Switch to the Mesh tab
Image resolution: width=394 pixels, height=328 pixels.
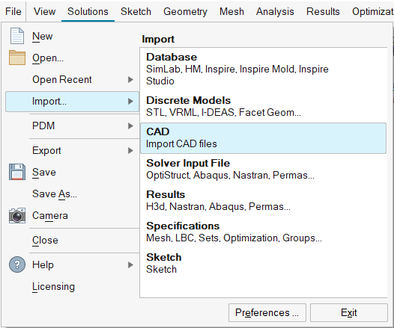point(231,11)
